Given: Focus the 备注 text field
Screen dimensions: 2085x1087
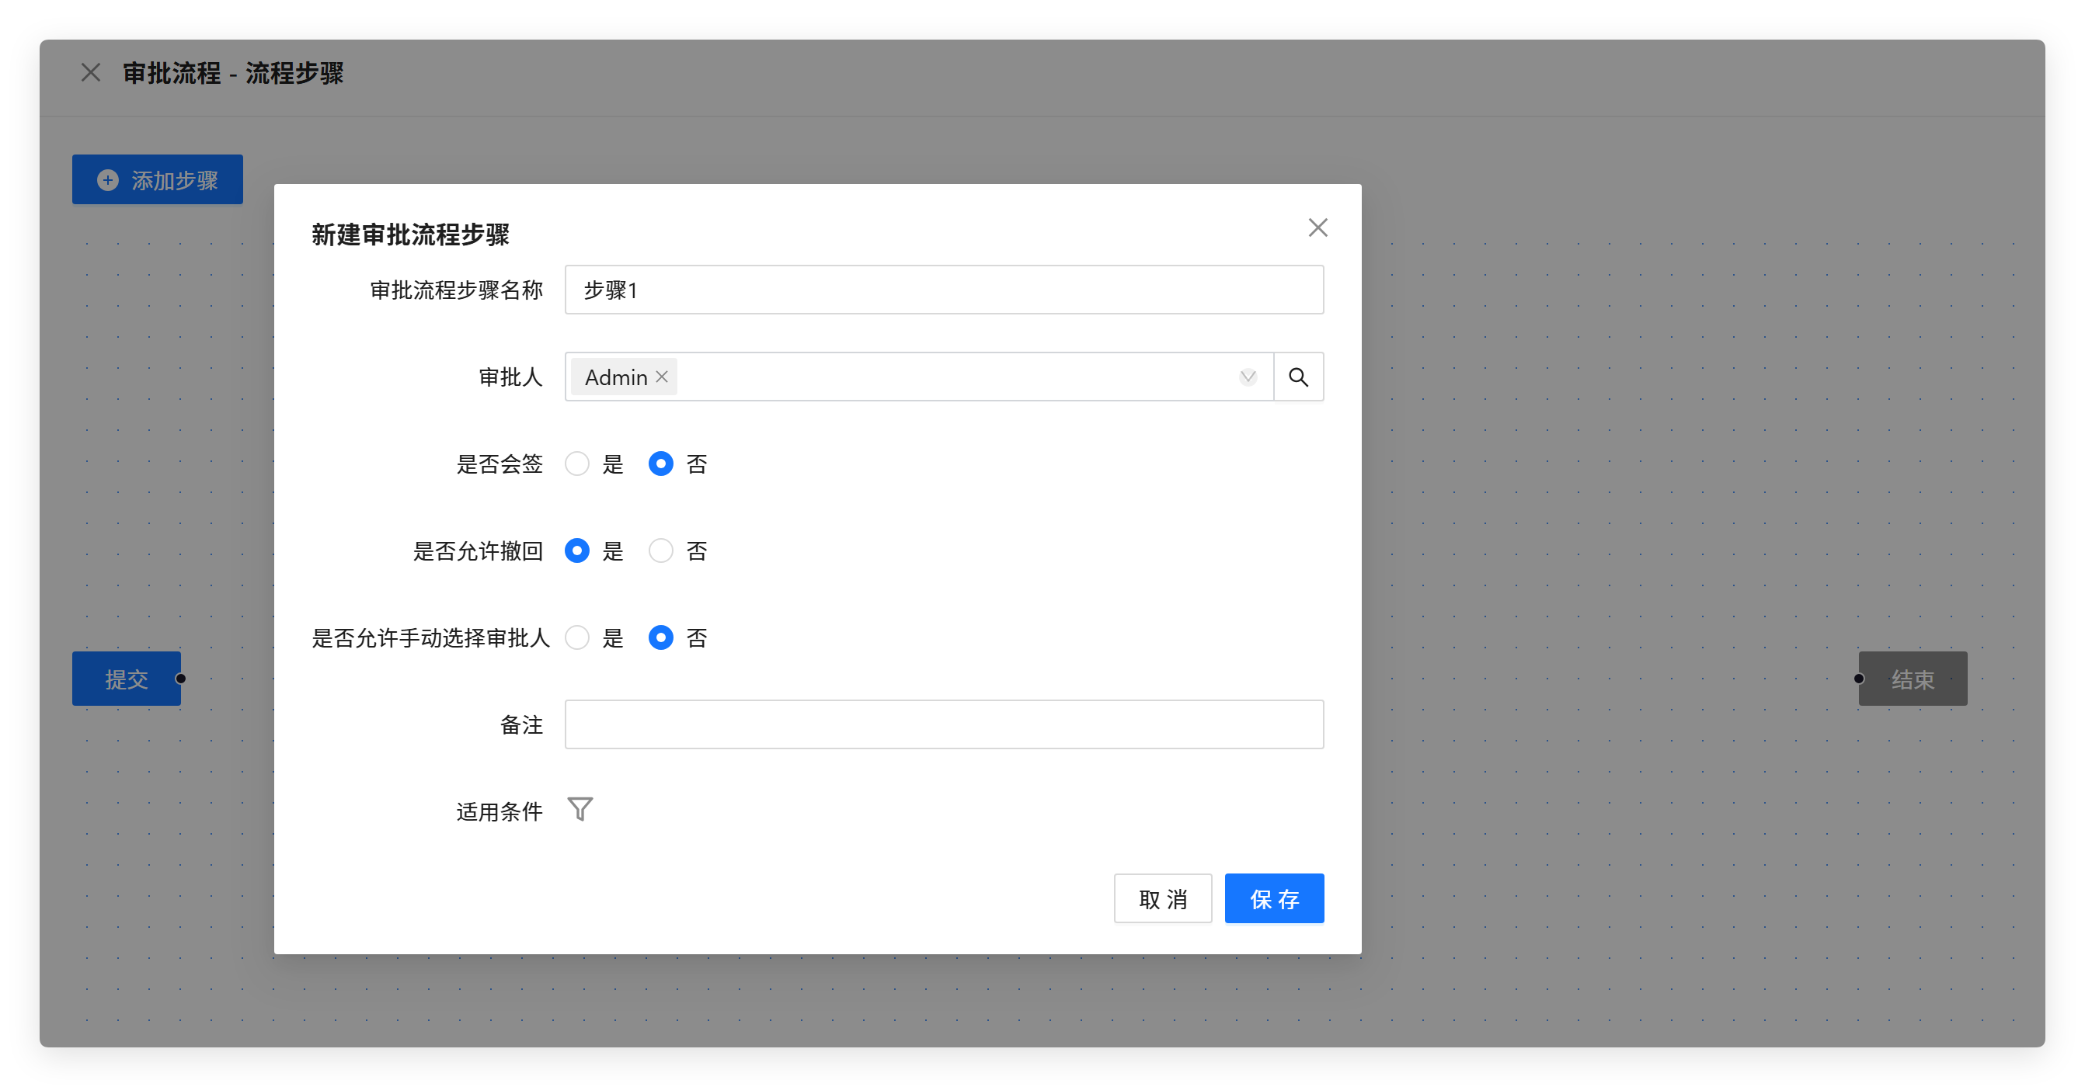Looking at the screenshot, I should click(x=944, y=724).
